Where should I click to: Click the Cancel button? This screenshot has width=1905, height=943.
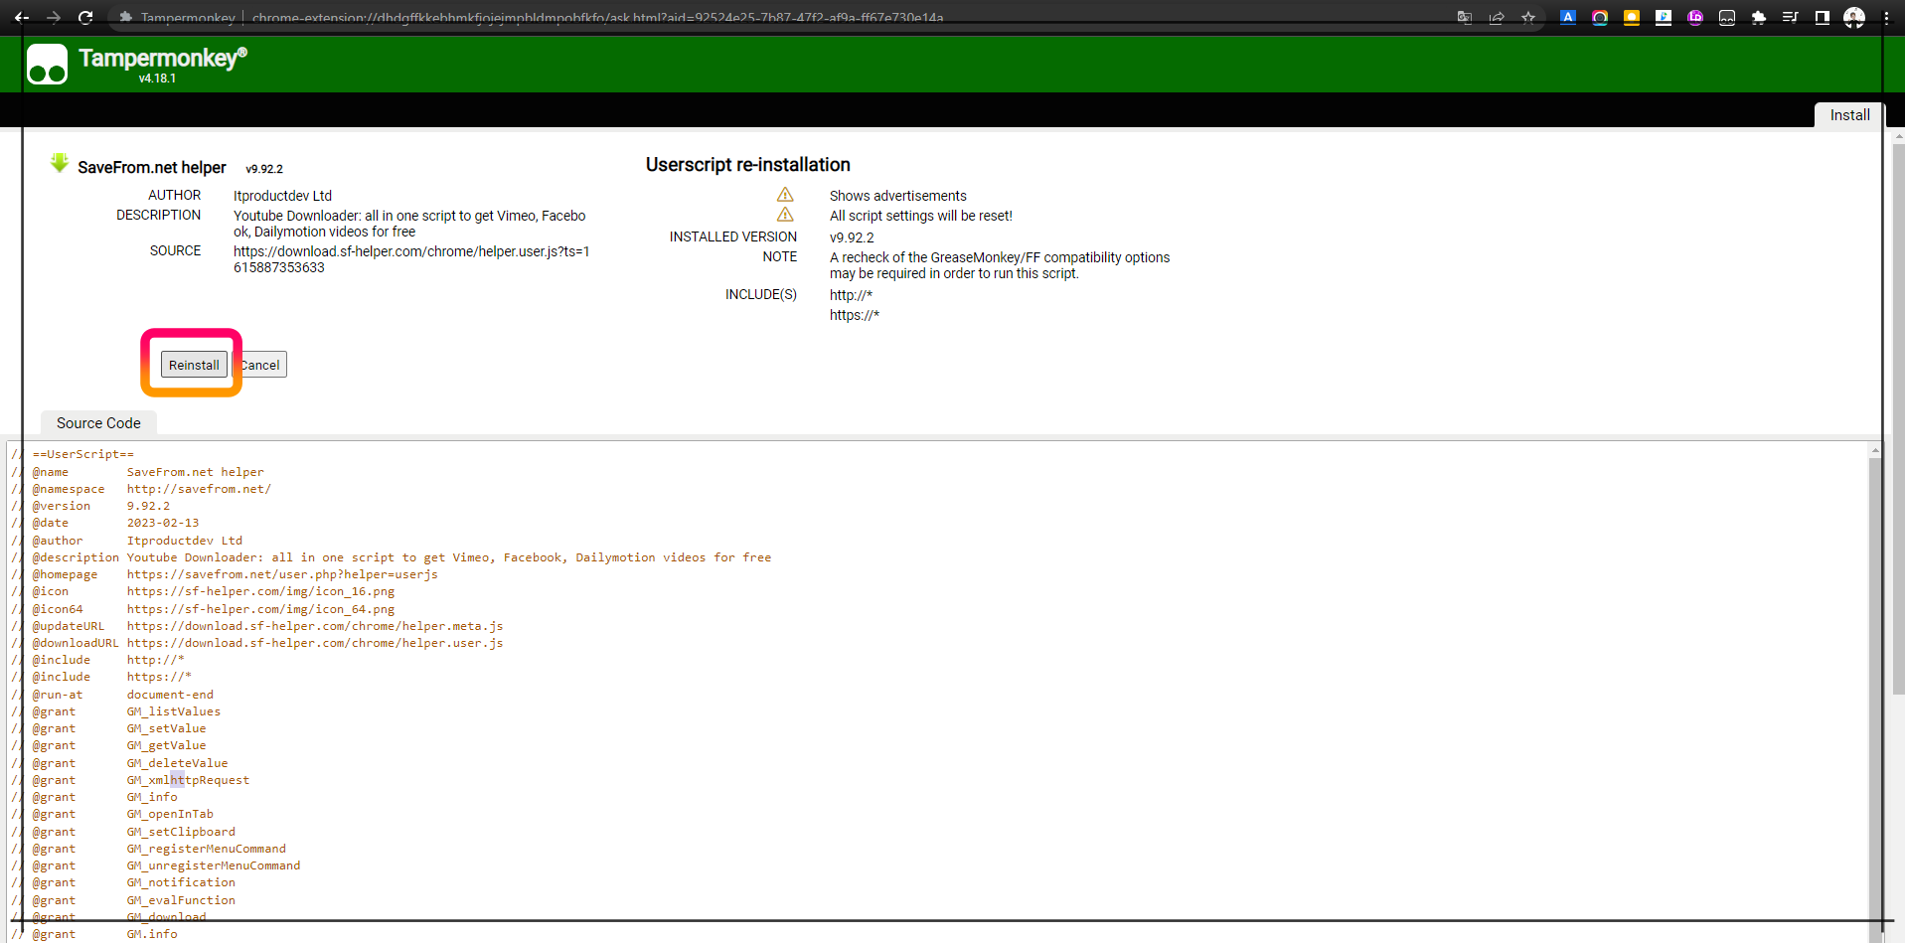coord(260,365)
